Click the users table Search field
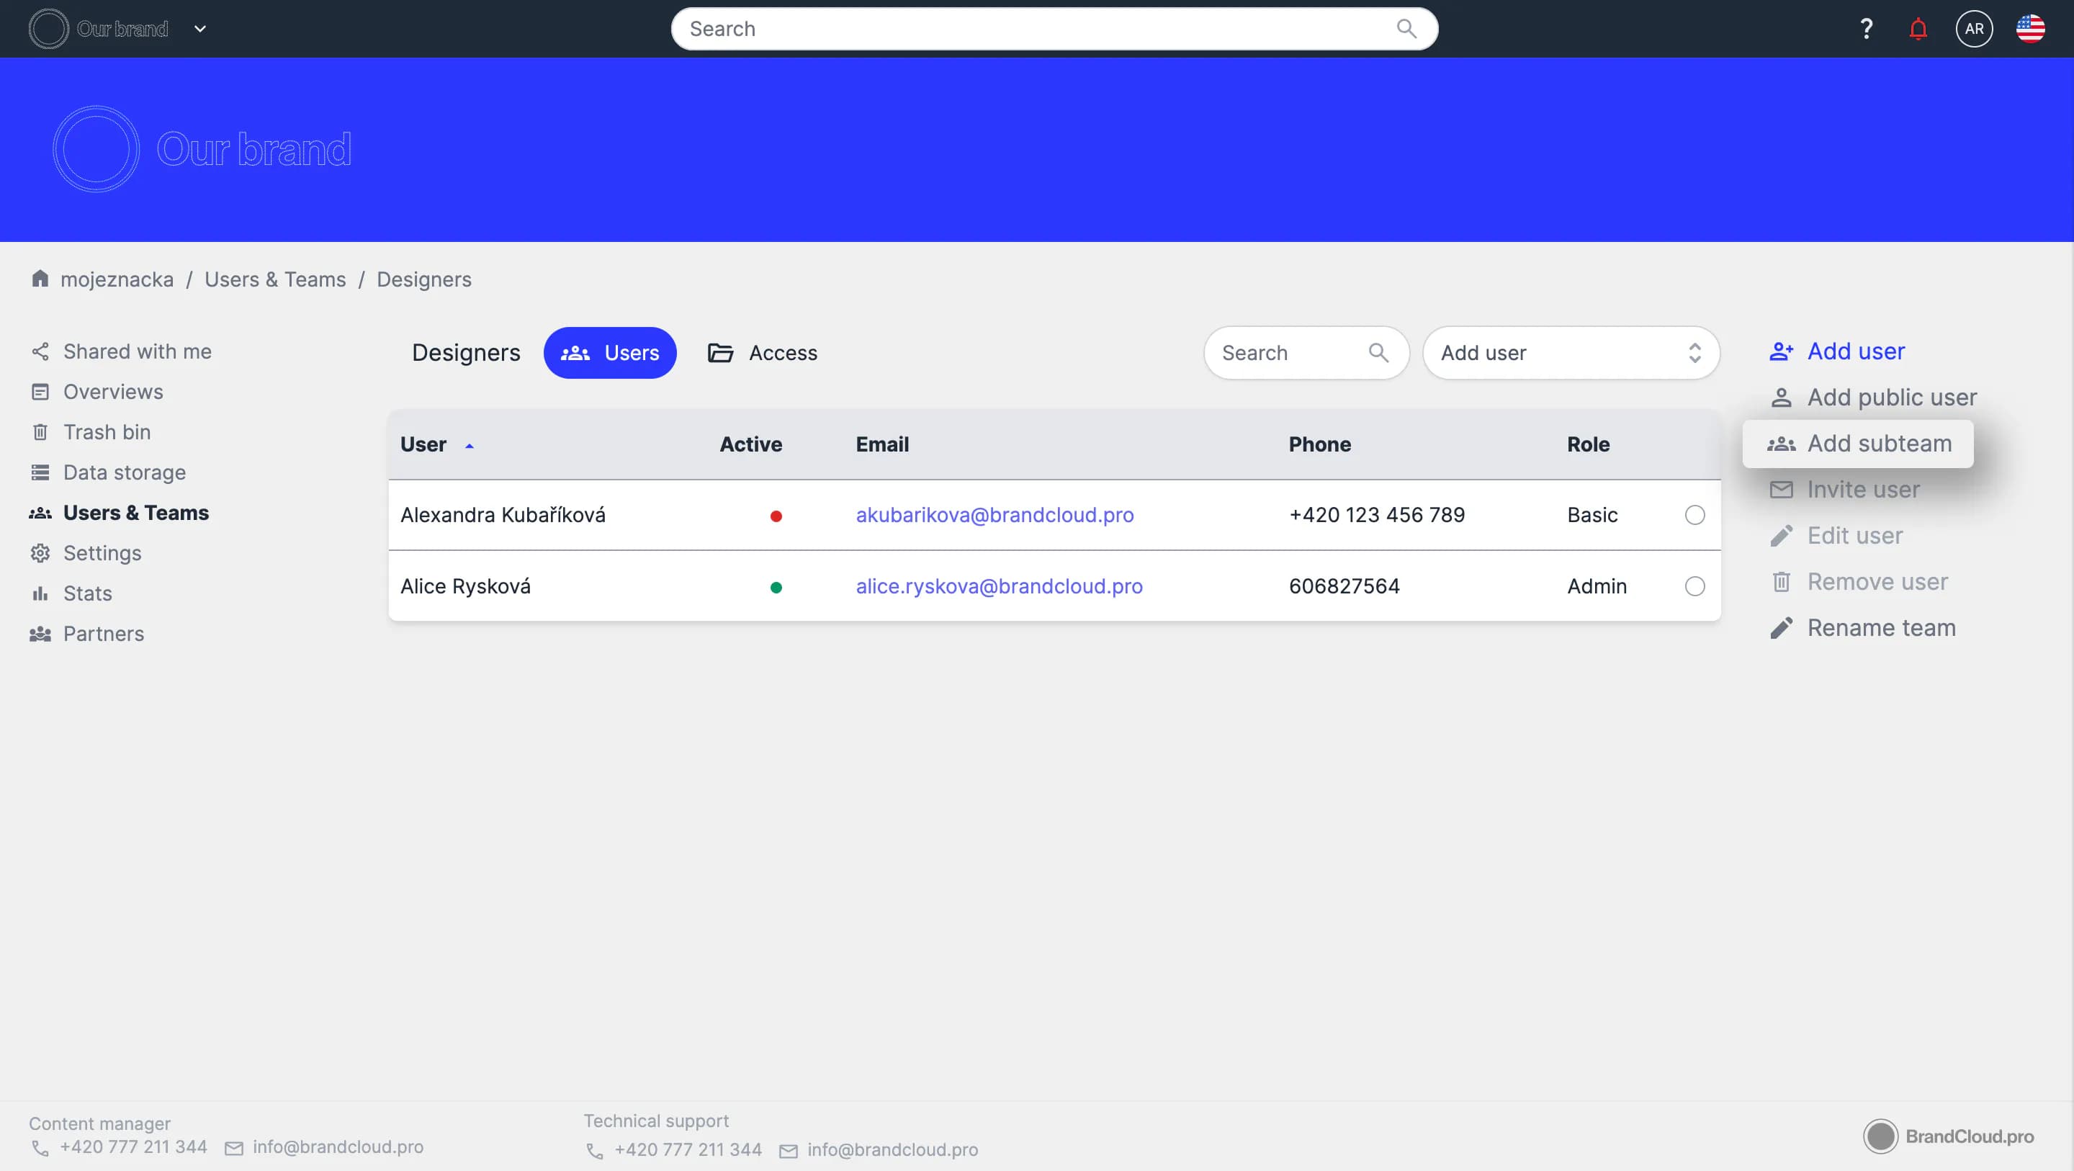Viewport: 2074px width, 1171px height. [1288, 353]
